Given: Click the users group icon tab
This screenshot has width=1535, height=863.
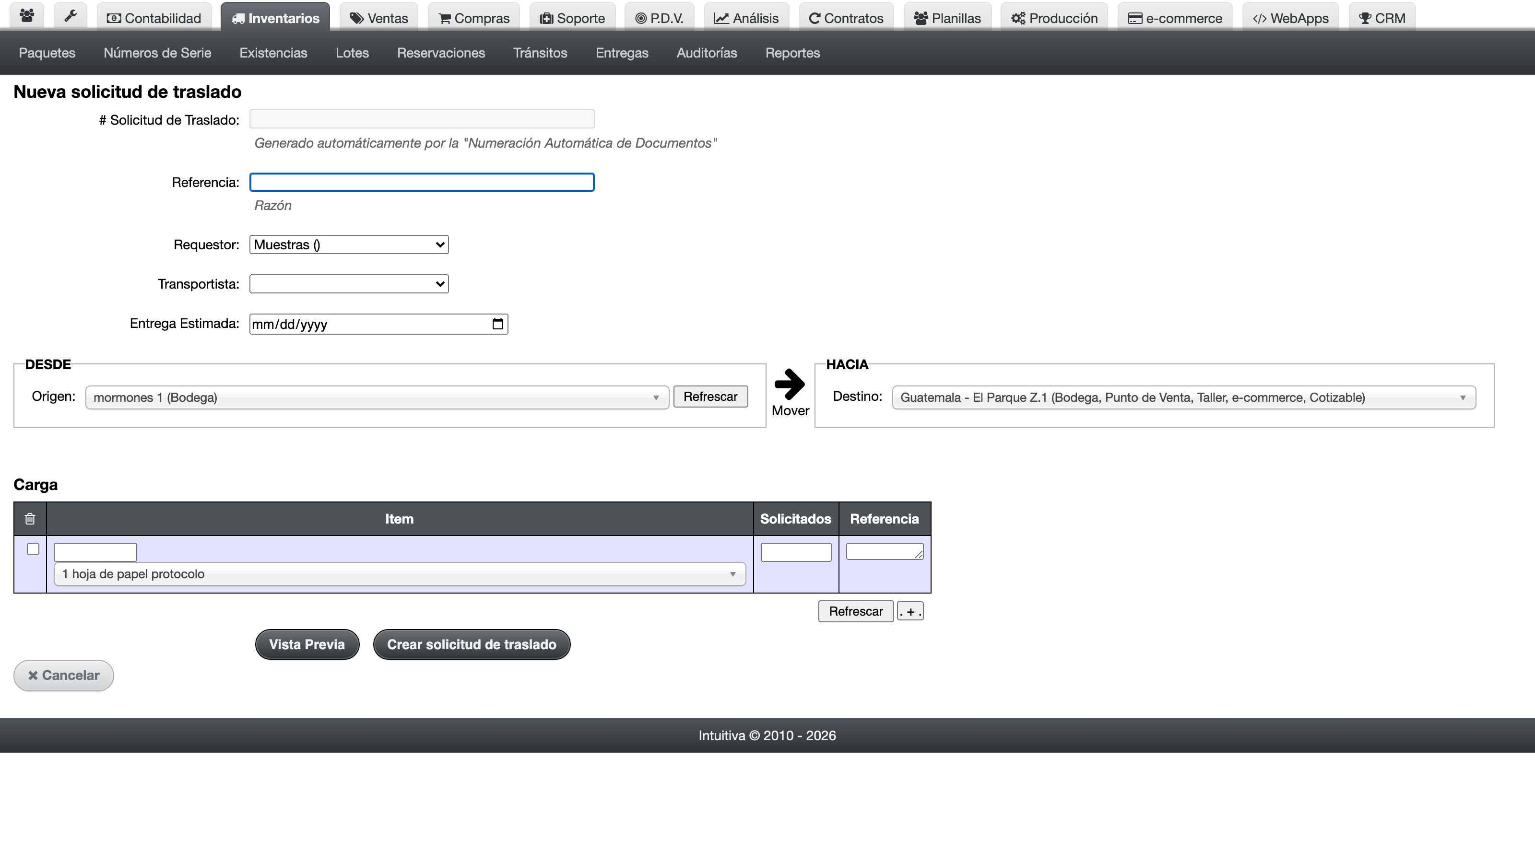Looking at the screenshot, I should (x=27, y=17).
